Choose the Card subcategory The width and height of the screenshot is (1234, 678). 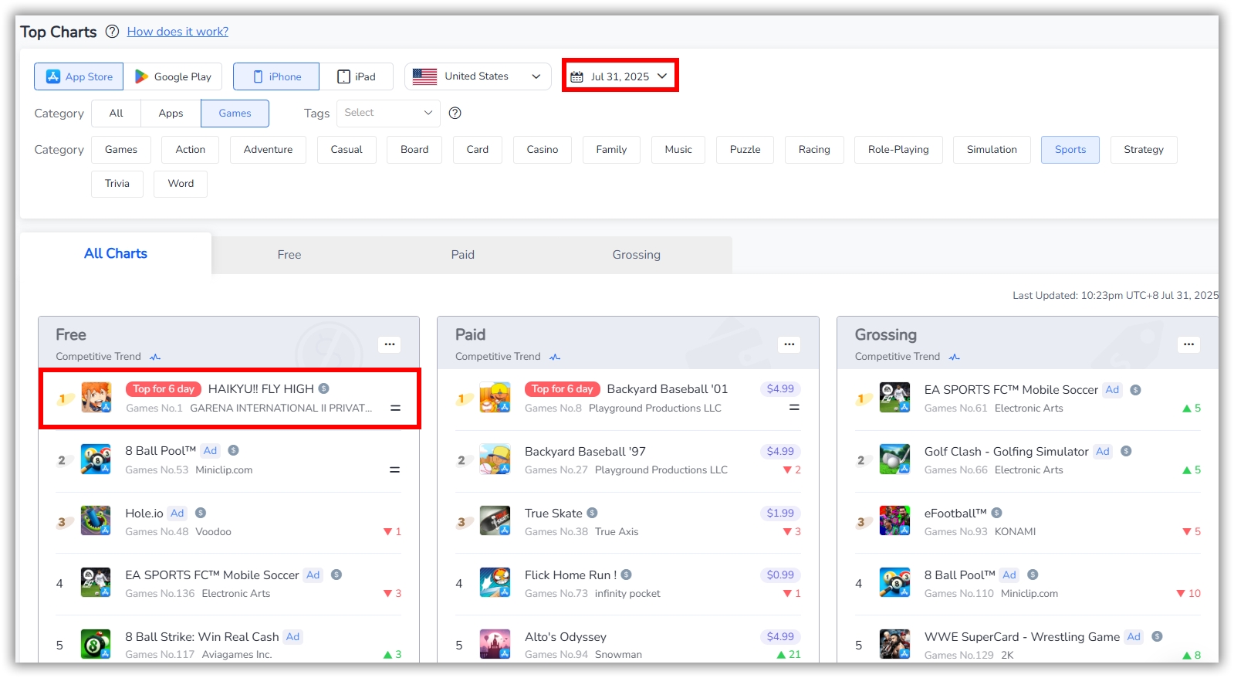click(478, 150)
